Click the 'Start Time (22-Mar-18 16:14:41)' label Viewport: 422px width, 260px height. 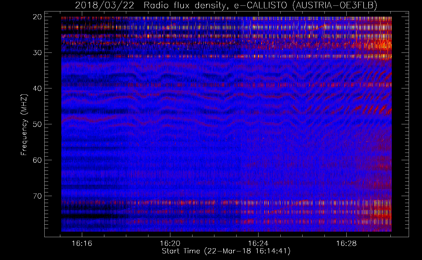point(226,251)
